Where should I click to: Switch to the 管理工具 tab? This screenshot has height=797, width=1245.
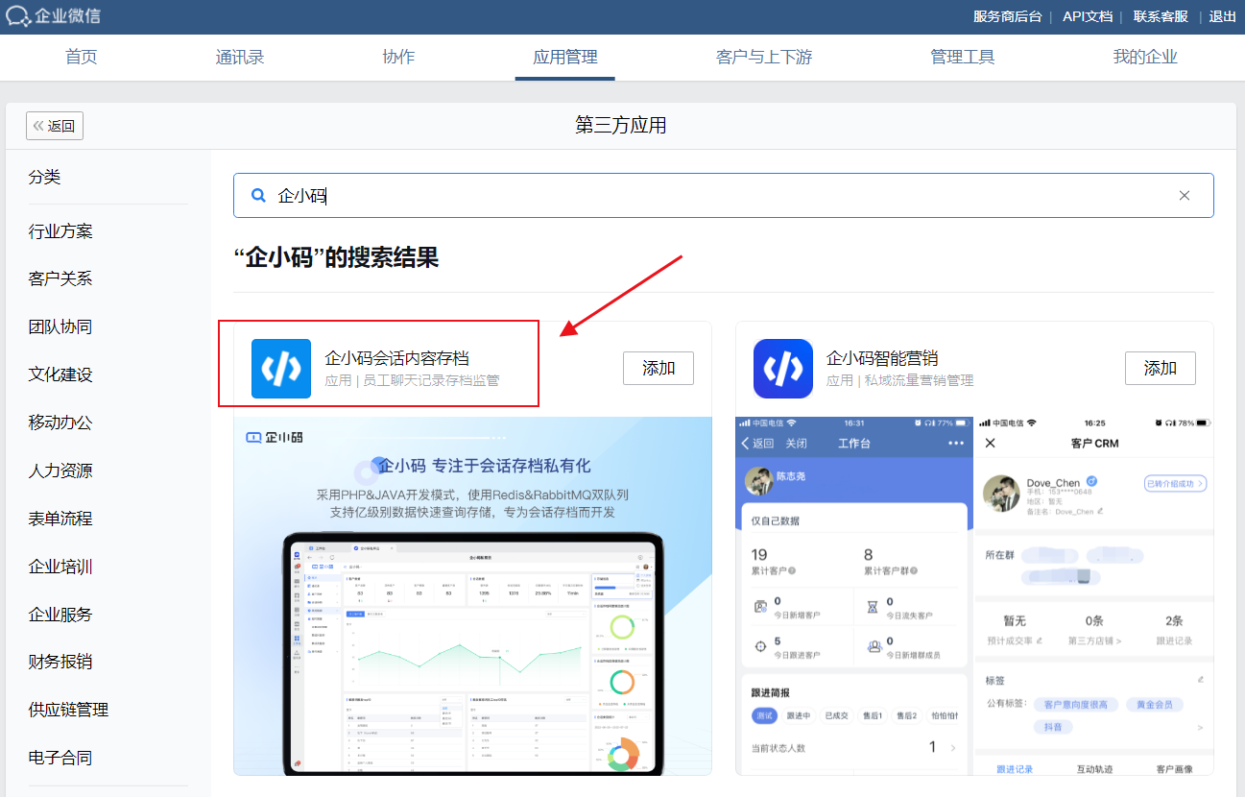coord(963,57)
